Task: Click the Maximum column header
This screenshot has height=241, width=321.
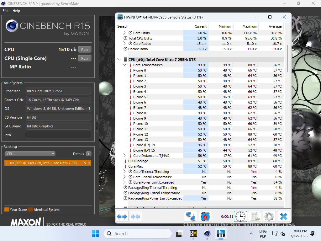Action: point(246,26)
